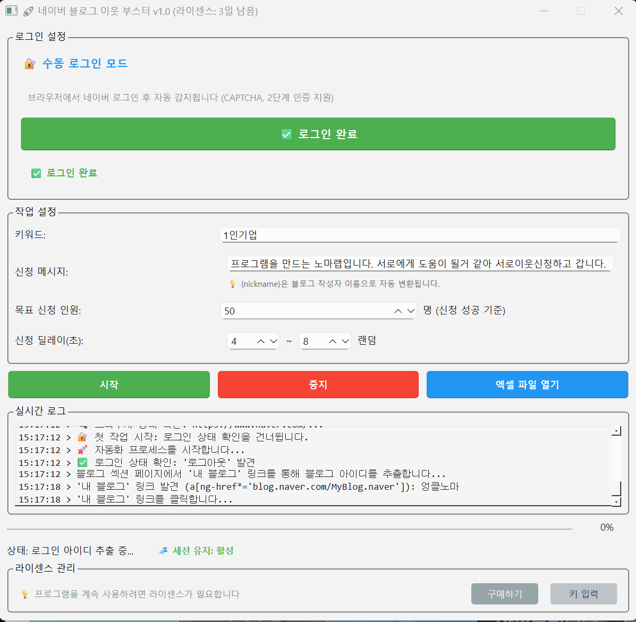Click the small 로그인 완료 status checkbox
The height and width of the screenshot is (622, 636).
[36, 173]
